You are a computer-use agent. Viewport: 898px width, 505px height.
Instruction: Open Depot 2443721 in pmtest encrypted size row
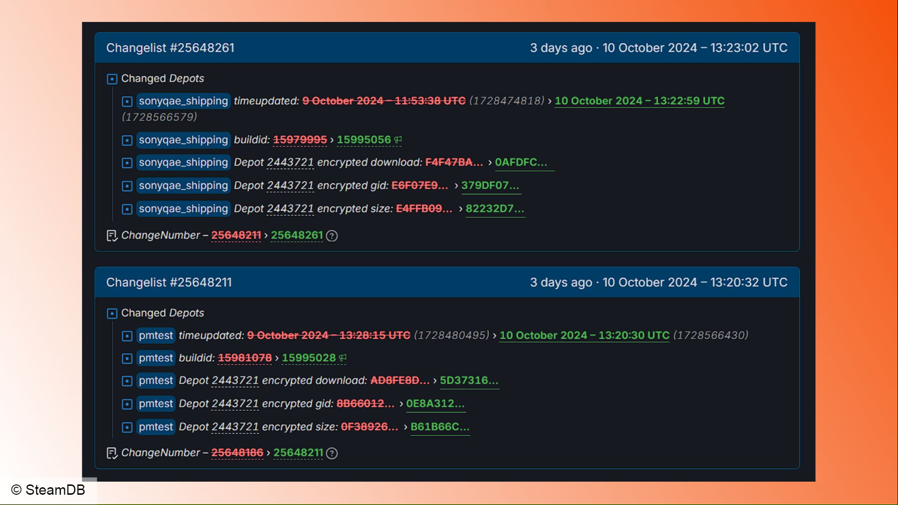(x=235, y=427)
